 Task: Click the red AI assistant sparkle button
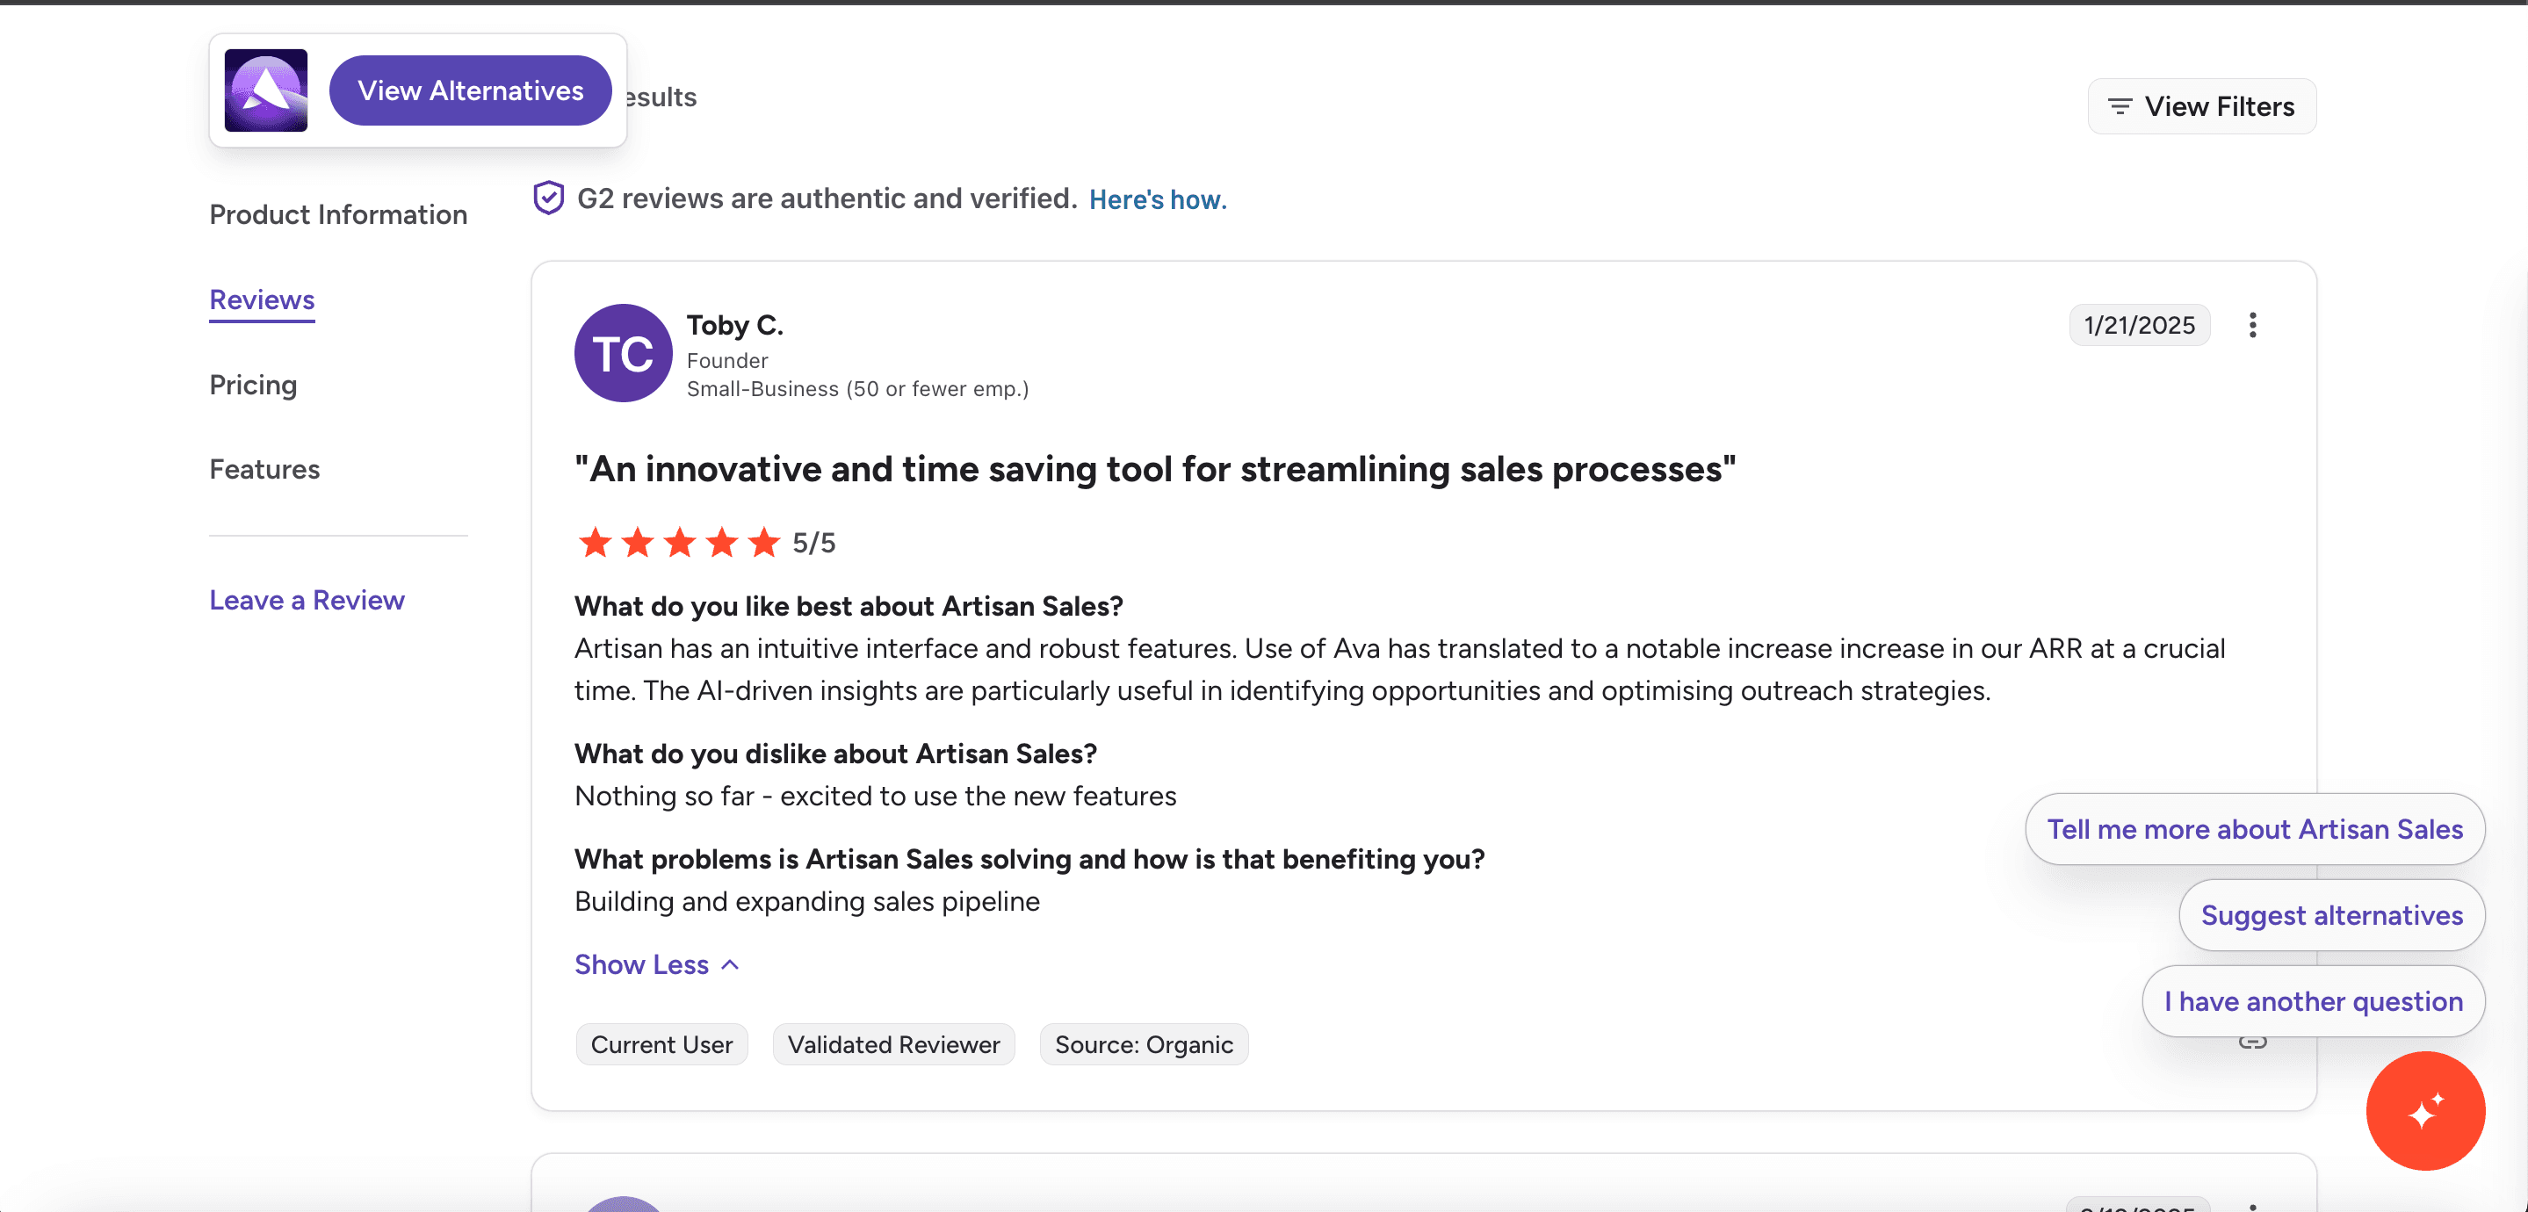(x=2424, y=1111)
